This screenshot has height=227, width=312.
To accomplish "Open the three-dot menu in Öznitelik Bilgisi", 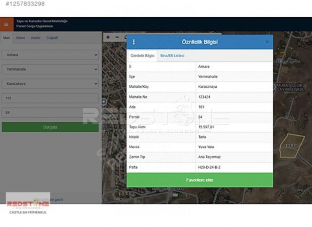I will coord(134,42).
